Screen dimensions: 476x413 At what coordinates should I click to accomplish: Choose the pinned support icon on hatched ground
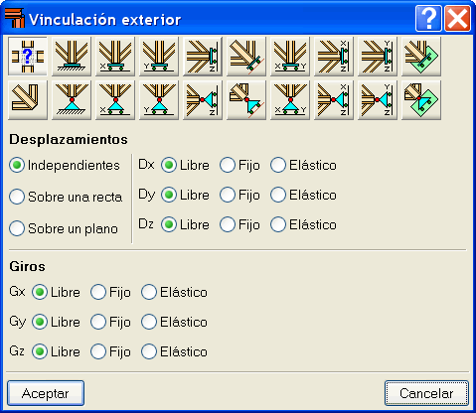[x=72, y=100]
